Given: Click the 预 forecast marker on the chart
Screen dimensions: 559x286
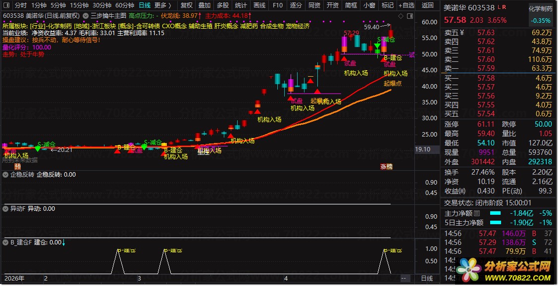Looking at the screenshot, I should (x=17, y=166).
